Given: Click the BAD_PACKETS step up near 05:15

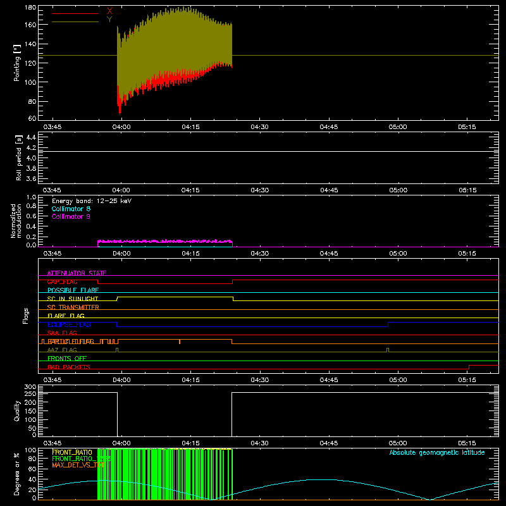Looking at the screenshot, I should [469, 367].
